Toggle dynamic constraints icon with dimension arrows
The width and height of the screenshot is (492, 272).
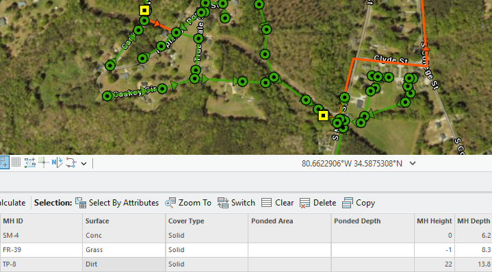(30, 162)
